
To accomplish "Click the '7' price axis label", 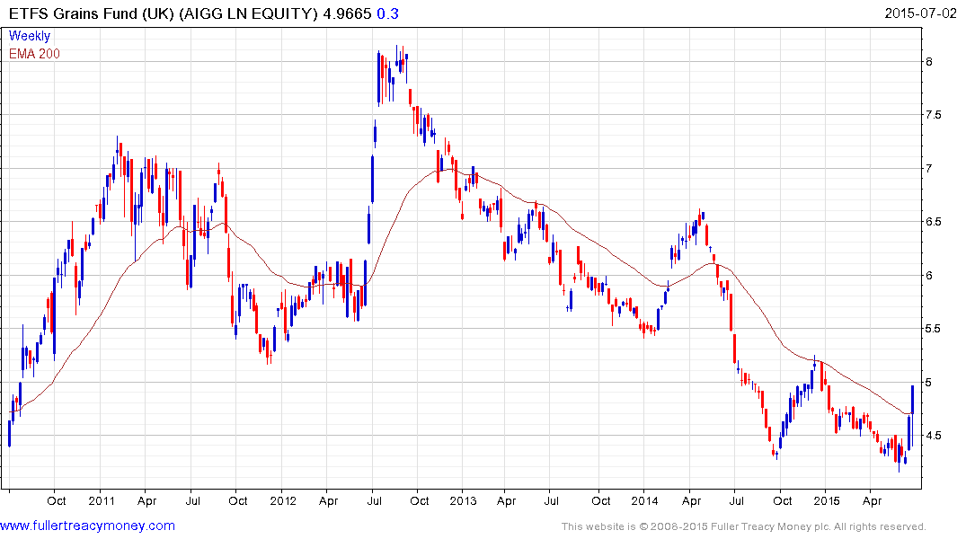I will [928, 168].
